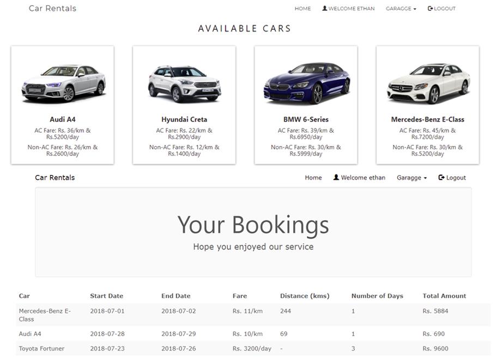
Task: Click start date 2018-07-28
Action: pos(107,334)
